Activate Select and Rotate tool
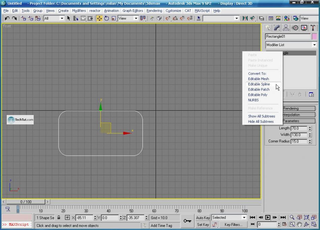Image resolution: width=320 pixels, height=230 pixels. point(106,18)
